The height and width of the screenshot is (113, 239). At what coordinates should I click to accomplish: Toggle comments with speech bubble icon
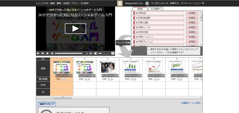113,53
